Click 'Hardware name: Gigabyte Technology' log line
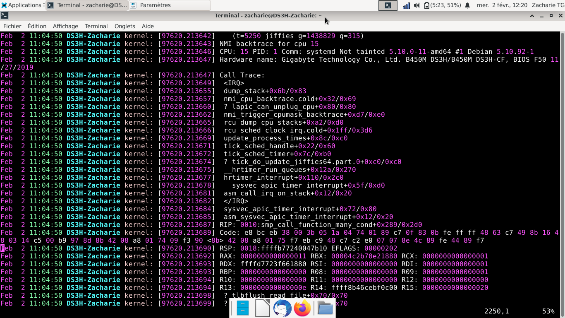The height and width of the screenshot is (318, 565). 389,60
